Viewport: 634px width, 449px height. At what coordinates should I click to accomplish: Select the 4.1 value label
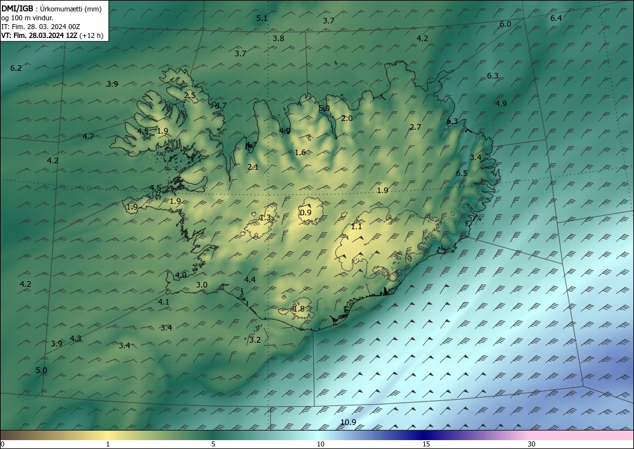(x=164, y=302)
